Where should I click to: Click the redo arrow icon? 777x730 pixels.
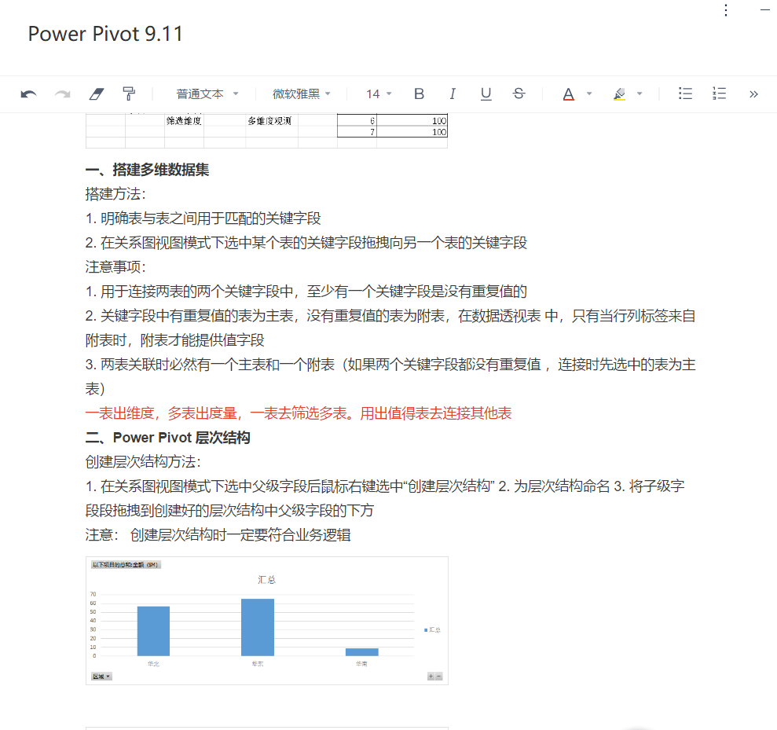[62, 94]
